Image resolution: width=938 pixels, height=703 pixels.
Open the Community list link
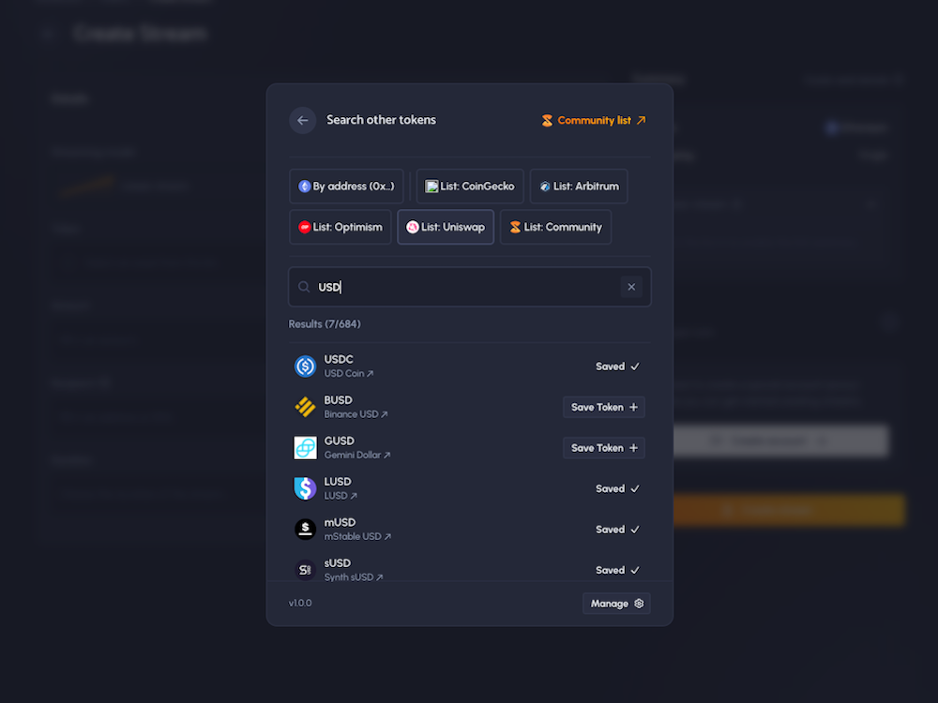tap(593, 120)
